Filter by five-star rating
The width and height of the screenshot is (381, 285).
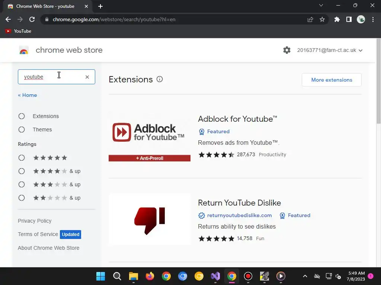22,158
